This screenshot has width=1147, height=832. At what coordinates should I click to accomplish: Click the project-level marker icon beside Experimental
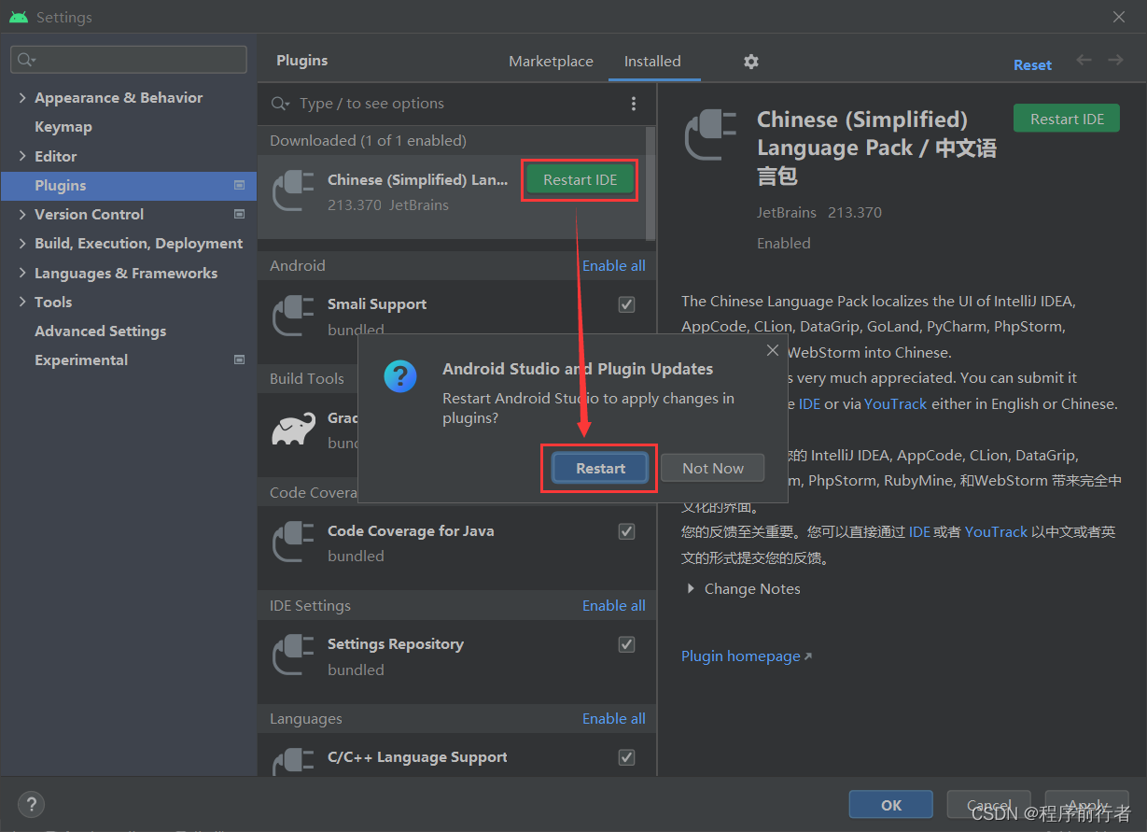(x=239, y=360)
